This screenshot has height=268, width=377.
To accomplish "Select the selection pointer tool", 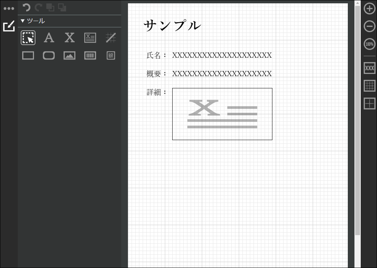I will pos(28,38).
